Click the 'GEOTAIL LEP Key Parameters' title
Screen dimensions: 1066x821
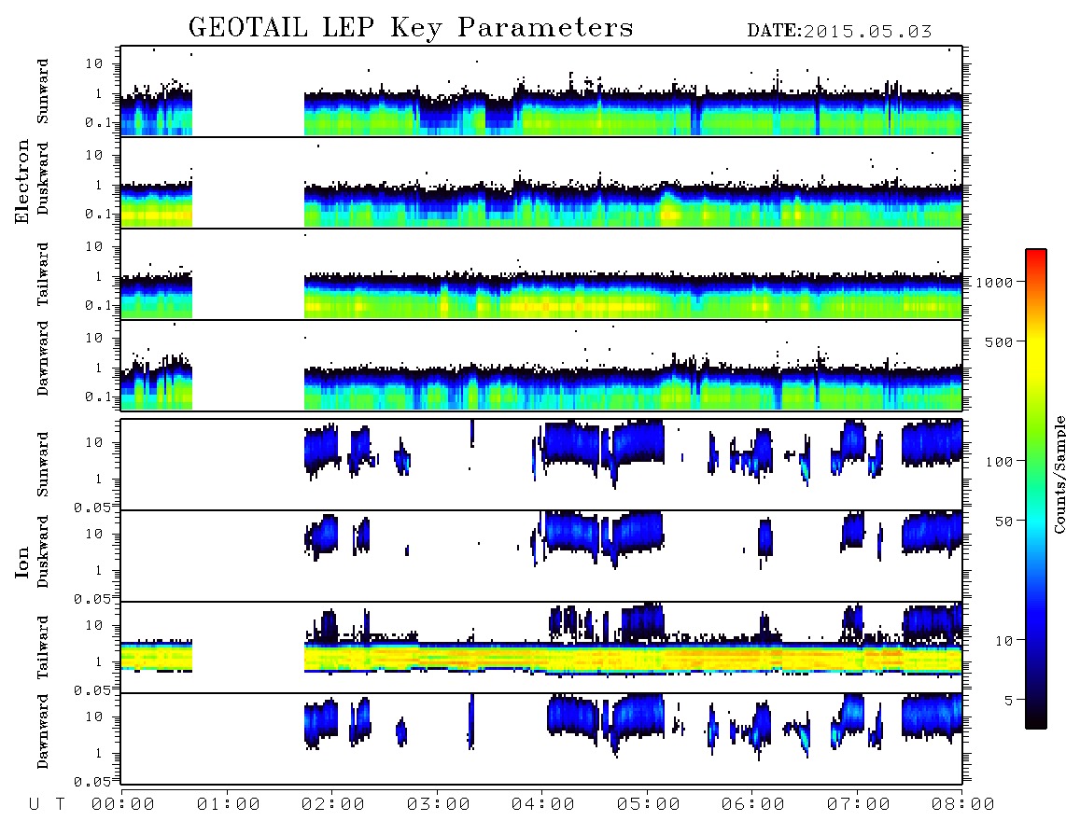411,28
